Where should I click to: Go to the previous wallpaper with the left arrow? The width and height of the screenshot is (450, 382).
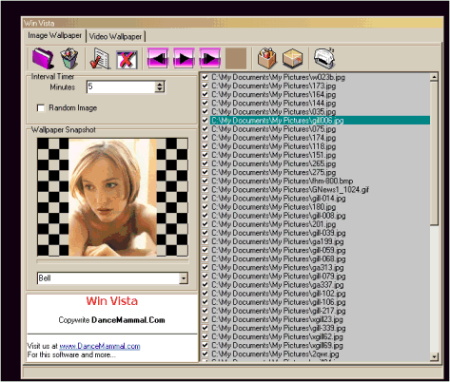158,58
